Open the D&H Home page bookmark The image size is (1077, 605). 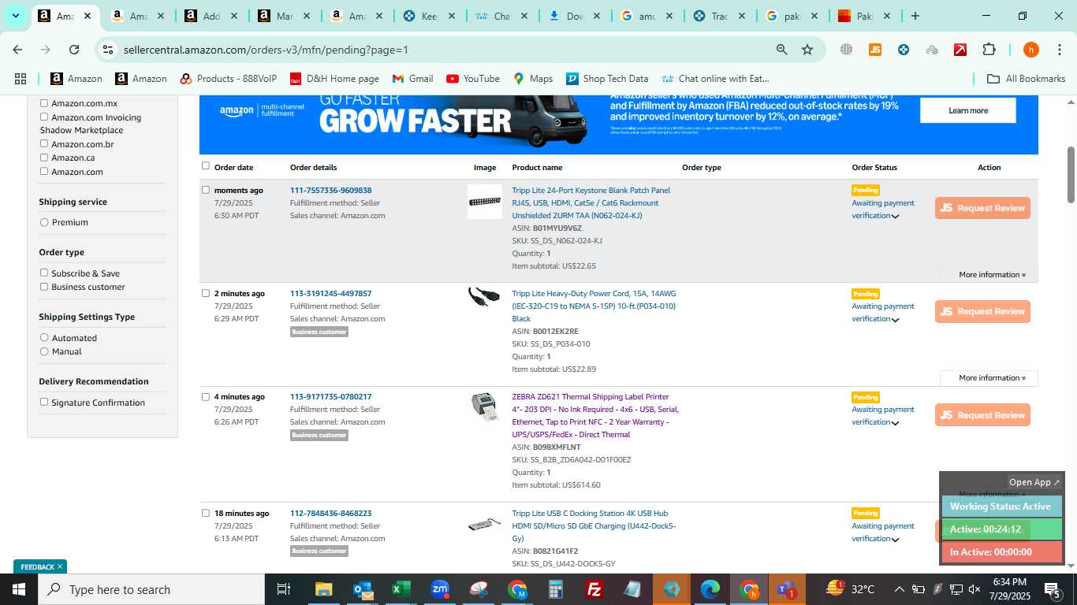pyautogui.click(x=334, y=79)
